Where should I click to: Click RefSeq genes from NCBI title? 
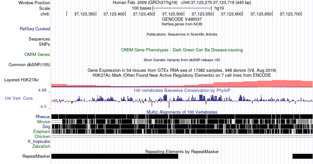pyautogui.click(x=182, y=24)
